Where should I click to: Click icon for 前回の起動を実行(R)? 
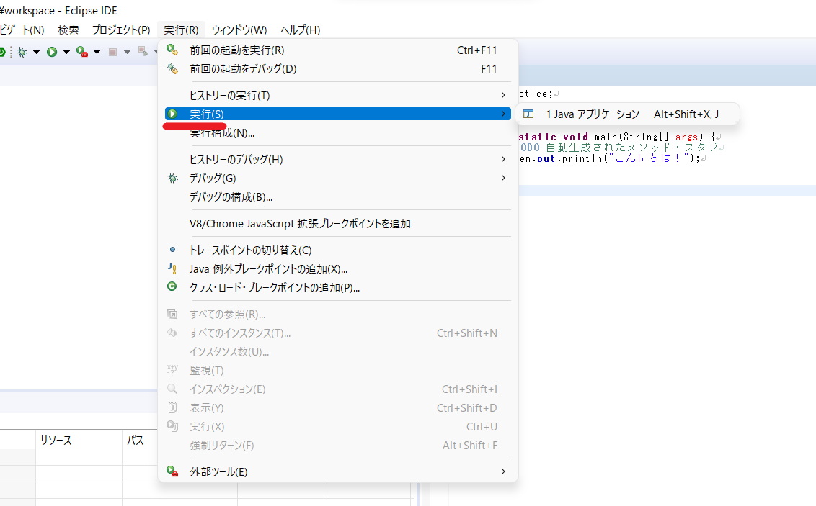tap(172, 50)
